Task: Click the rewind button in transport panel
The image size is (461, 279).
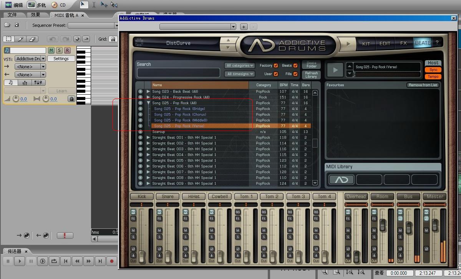Action: [x=77, y=261]
